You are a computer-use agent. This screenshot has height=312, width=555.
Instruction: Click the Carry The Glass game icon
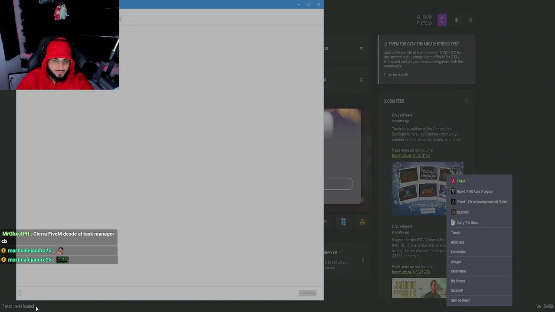click(453, 223)
